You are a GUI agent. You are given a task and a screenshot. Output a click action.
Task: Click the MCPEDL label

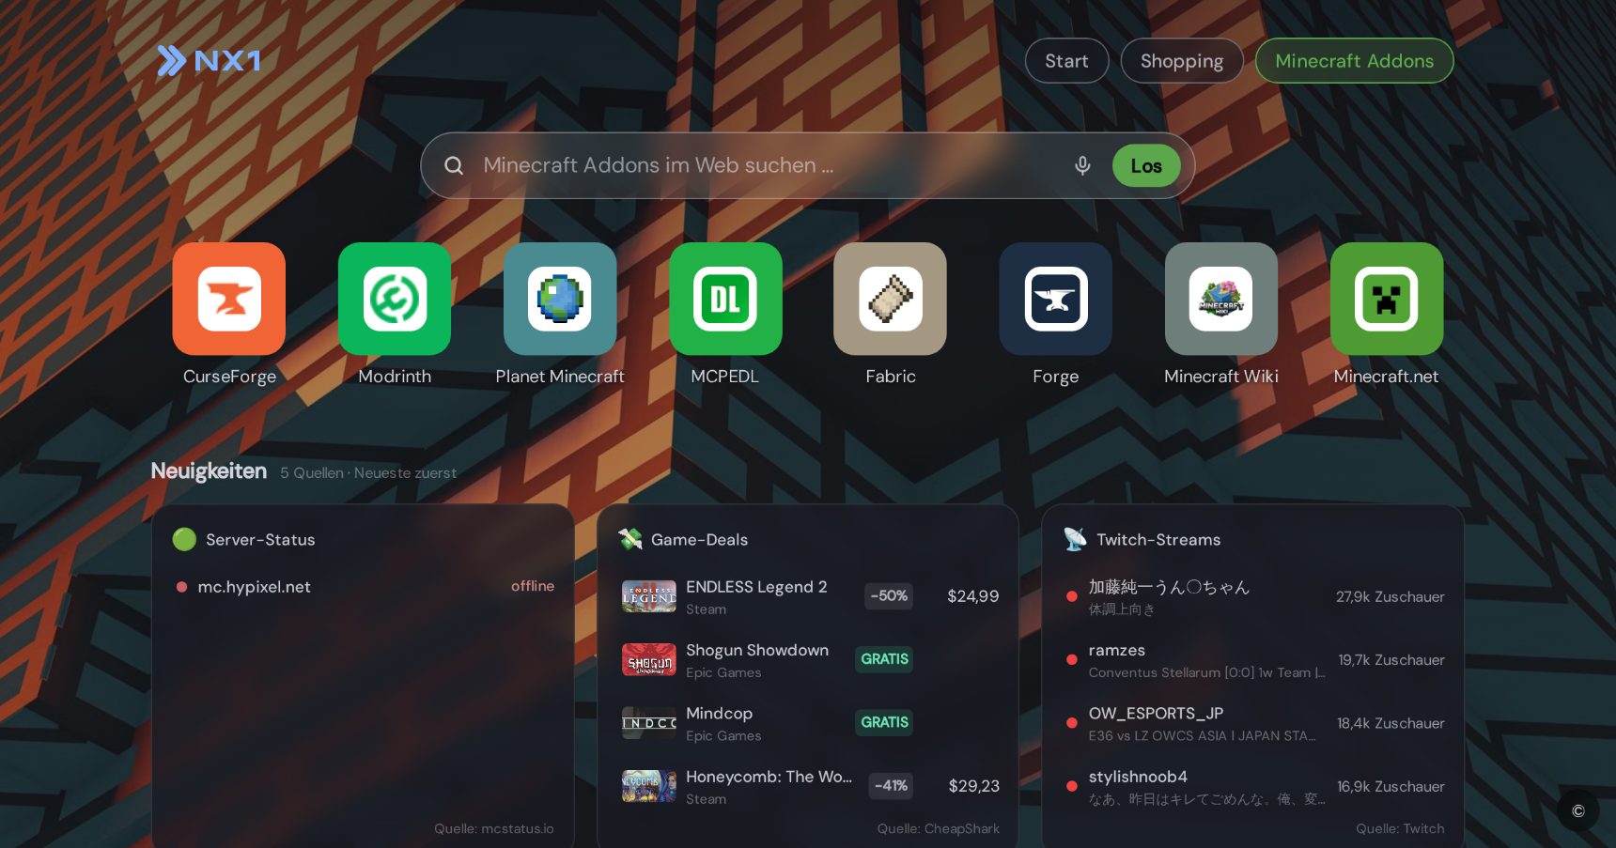click(x=725, y=377)
